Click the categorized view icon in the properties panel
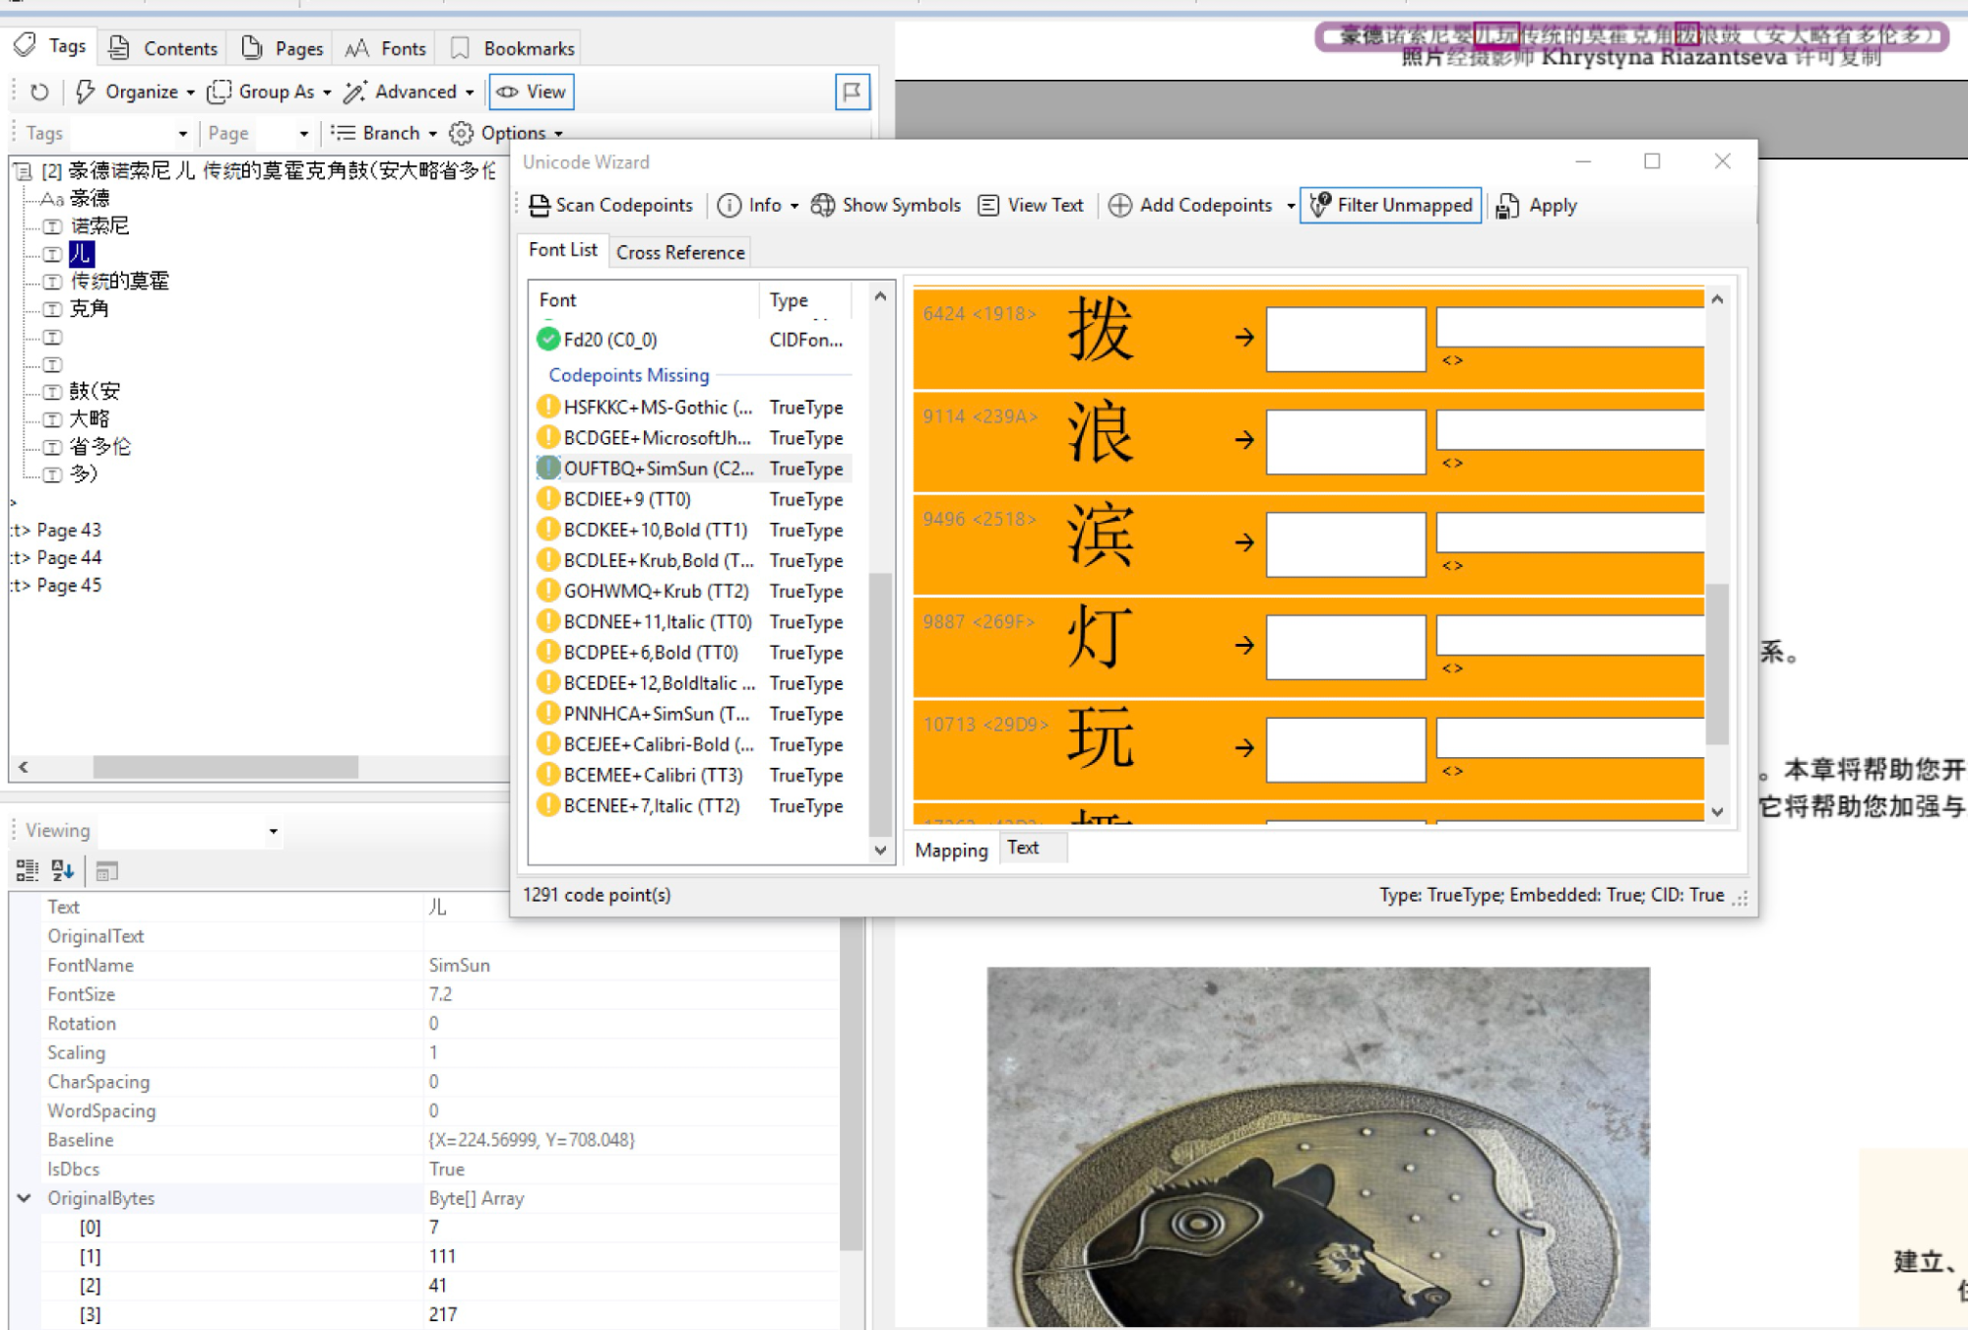 click(27, 870)
